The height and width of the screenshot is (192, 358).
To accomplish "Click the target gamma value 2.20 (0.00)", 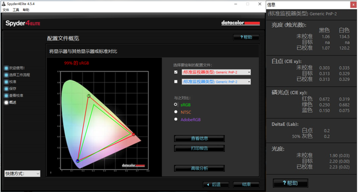I will click(x=339, y=161).
